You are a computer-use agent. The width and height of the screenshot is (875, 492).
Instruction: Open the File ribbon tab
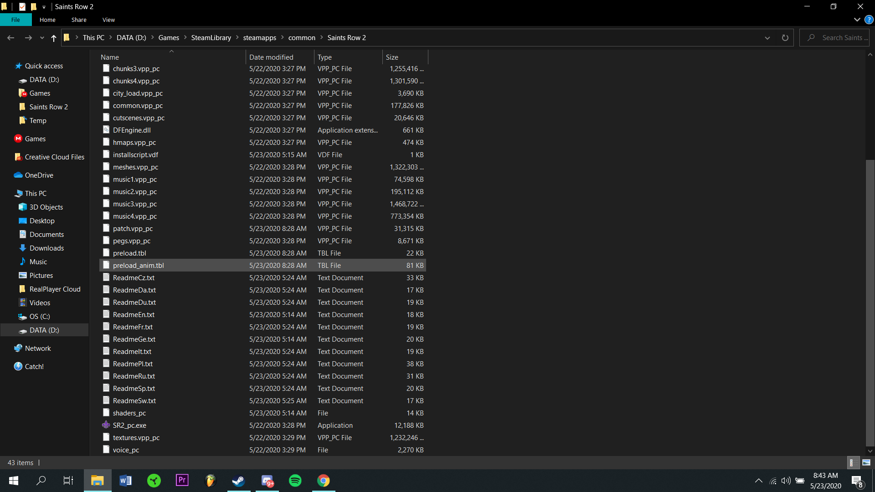pos(15,20)
